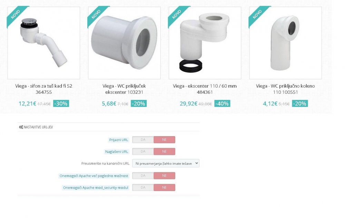Click NOVO ribbon on ekscenter 110 / 60 mm
Image resolution: width=345 pixels, height=220 pixels.
pyautogui.click(x=177, y=14)
